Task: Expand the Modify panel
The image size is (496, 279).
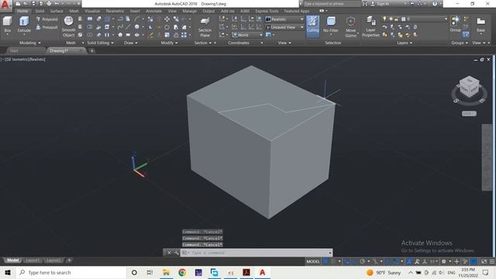Action: click(169, 43)
